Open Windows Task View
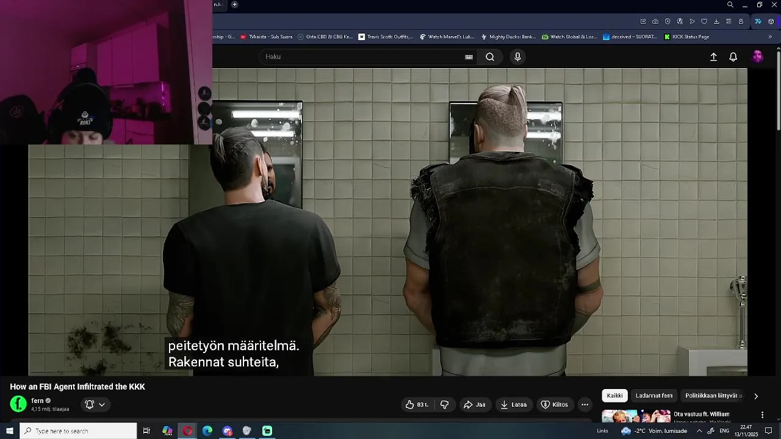The height and width of the screenshot is (439, 781). click(146, 430)
